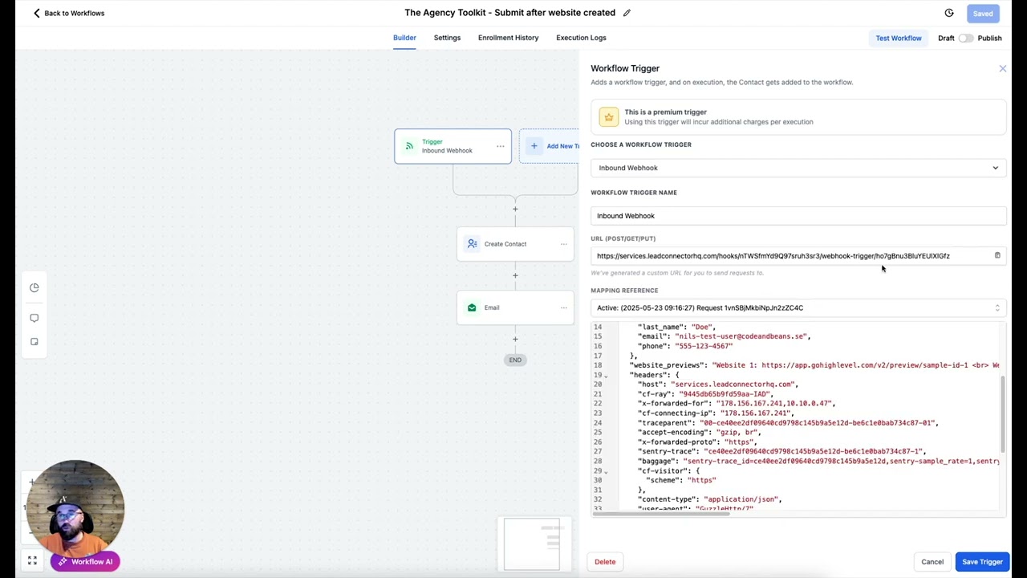Delete the workflow trigger
This screenshot has height=578, width=1027.
pos(605,562)
